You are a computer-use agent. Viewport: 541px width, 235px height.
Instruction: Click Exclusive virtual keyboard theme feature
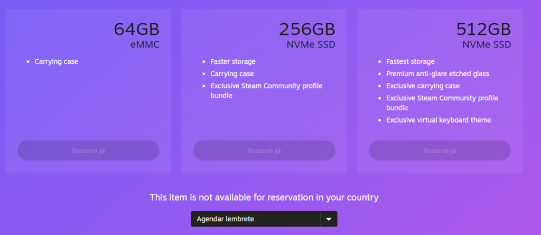[x=439, y=120]
